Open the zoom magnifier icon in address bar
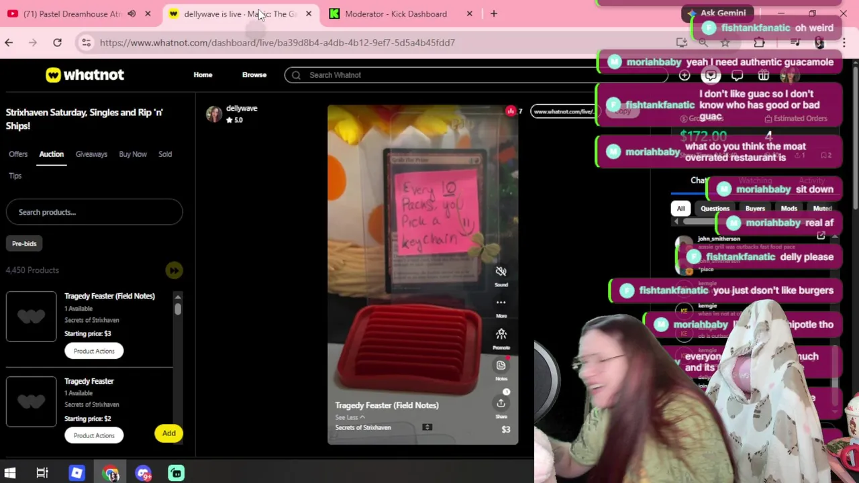859x483 pixels. pos(703,42)
